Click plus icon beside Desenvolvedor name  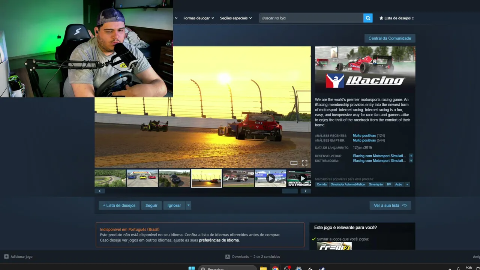click(x=411, y=156)
